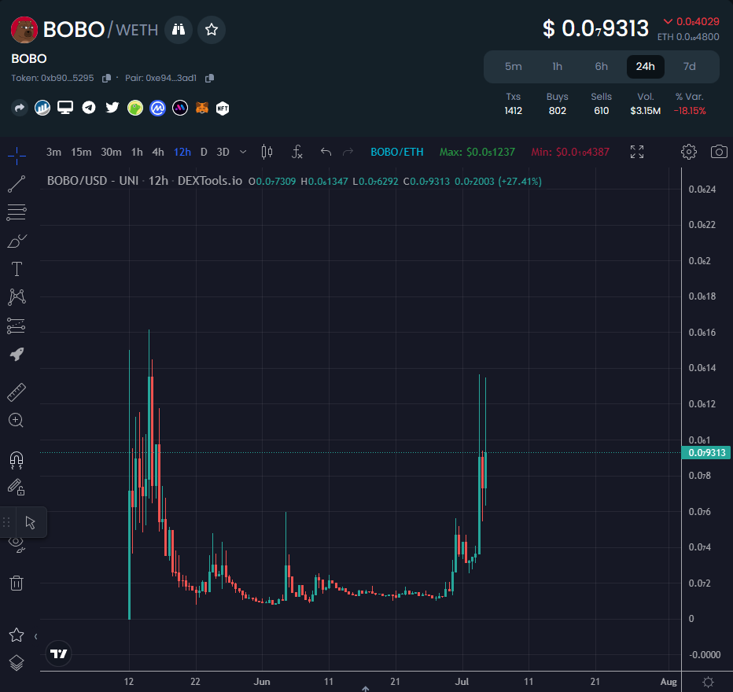Open the candlestick chart type menu

point(267,152)
